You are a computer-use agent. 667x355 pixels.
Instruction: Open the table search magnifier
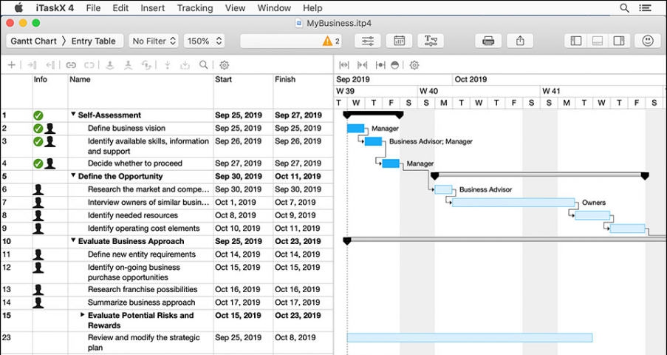click(204, 65)
